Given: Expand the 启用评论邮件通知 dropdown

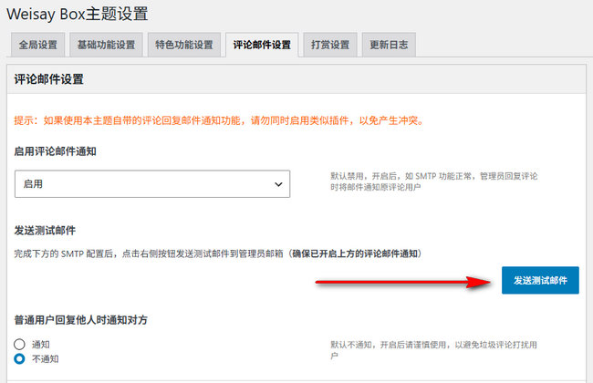Looking at the screenshot, I should 152,184.
